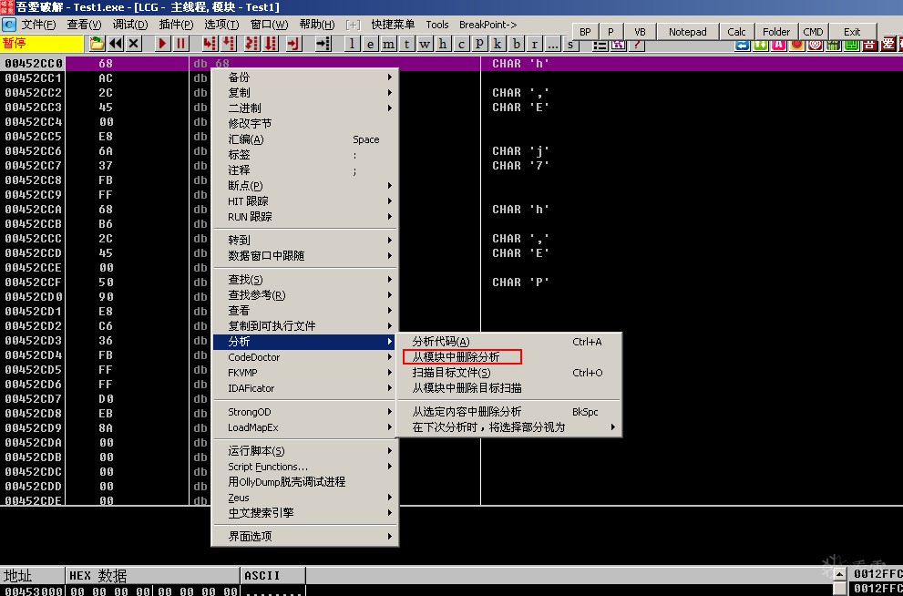
Task: Click the Folder toolbar button
Action: point(776,32)
